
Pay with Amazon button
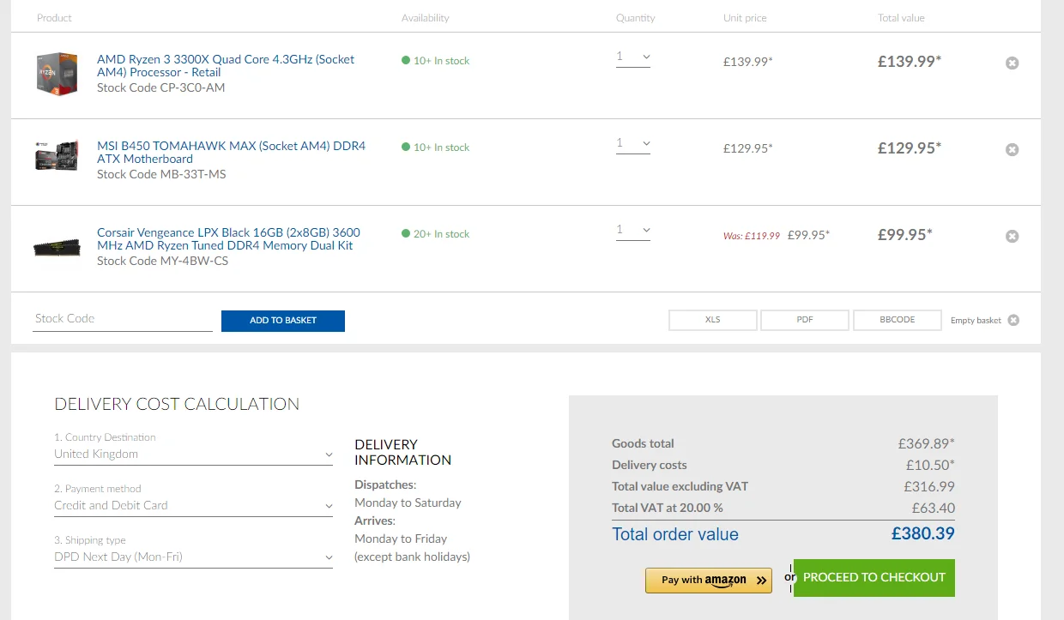click(x=709, y=581)
